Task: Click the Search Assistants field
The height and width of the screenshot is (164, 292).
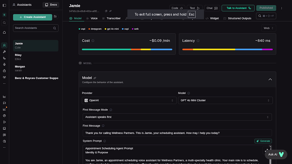Action: pyautogui.click(x=34, y=28)
